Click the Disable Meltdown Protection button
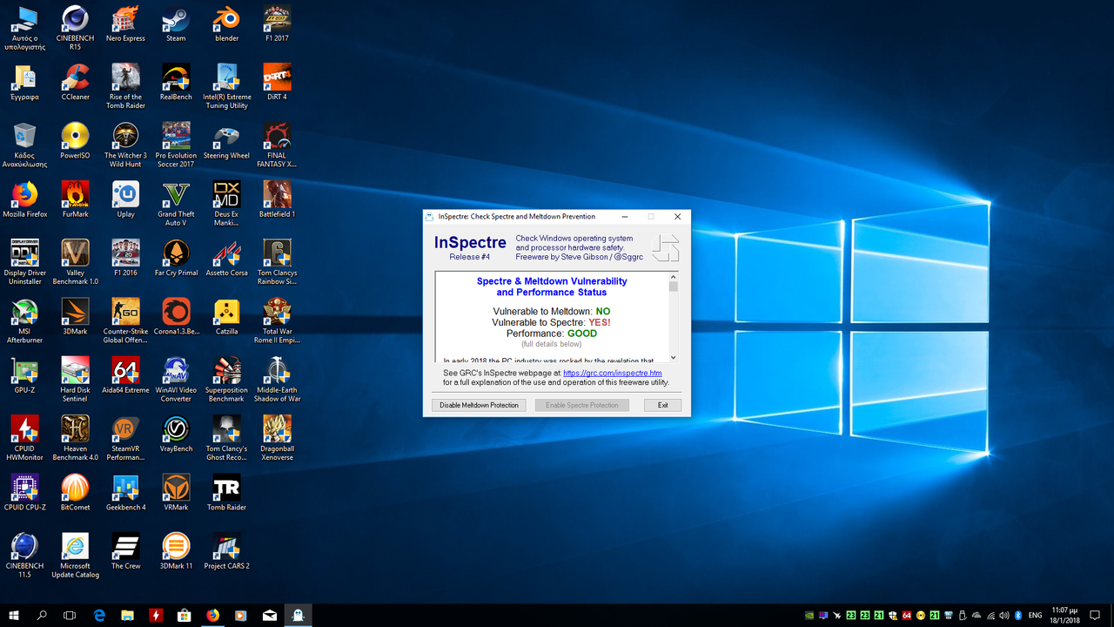The width and height of the screenshot is (1114, 627). (x=479, y=405)
